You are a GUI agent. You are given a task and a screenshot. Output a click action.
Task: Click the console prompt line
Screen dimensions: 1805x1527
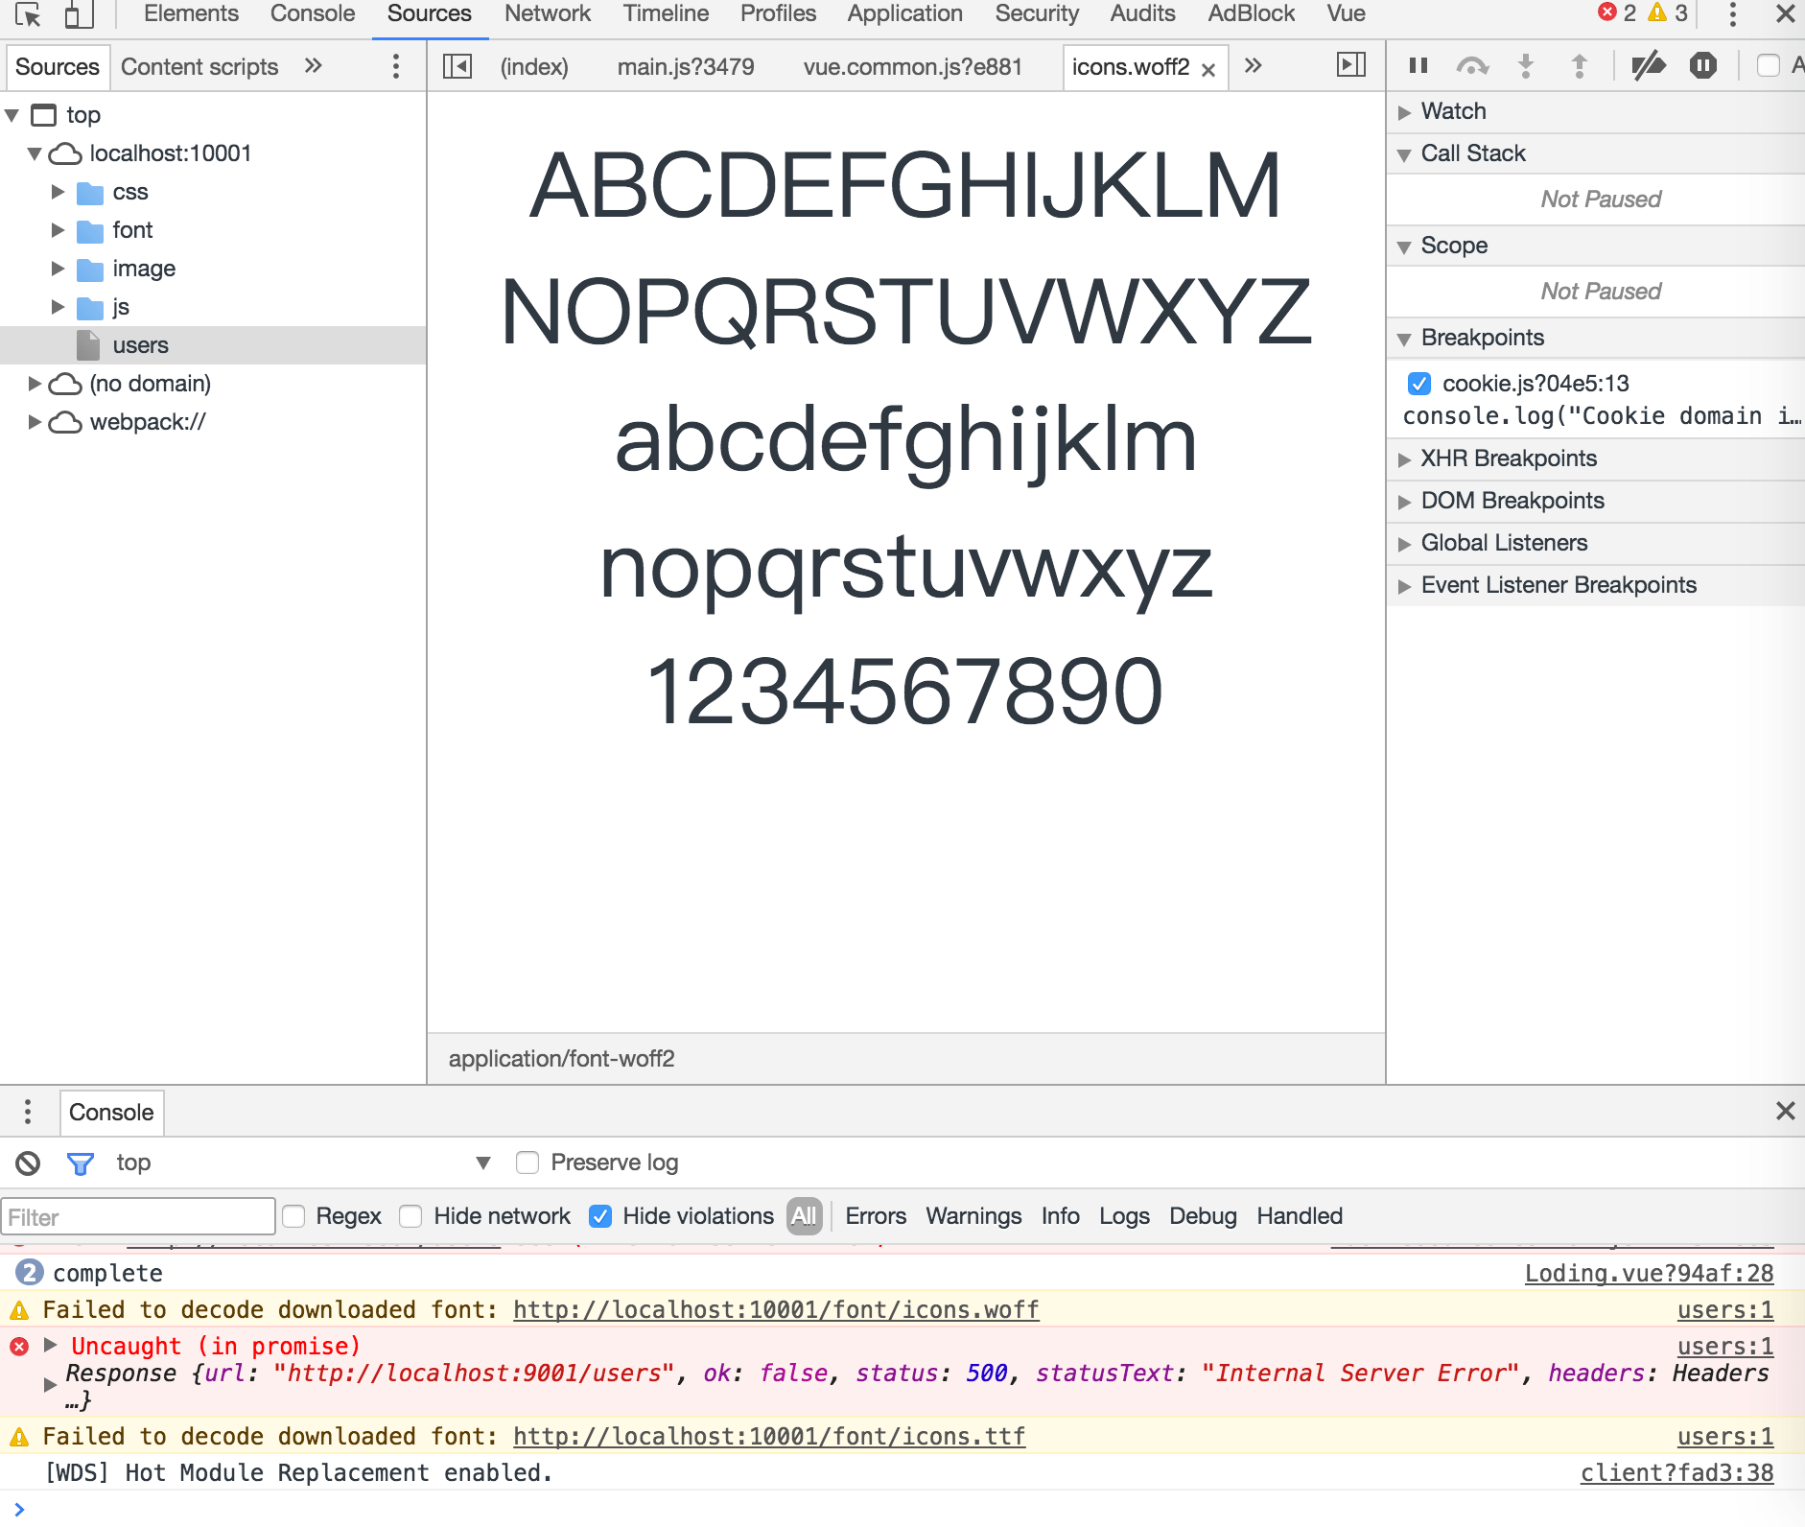[902, 1508]
